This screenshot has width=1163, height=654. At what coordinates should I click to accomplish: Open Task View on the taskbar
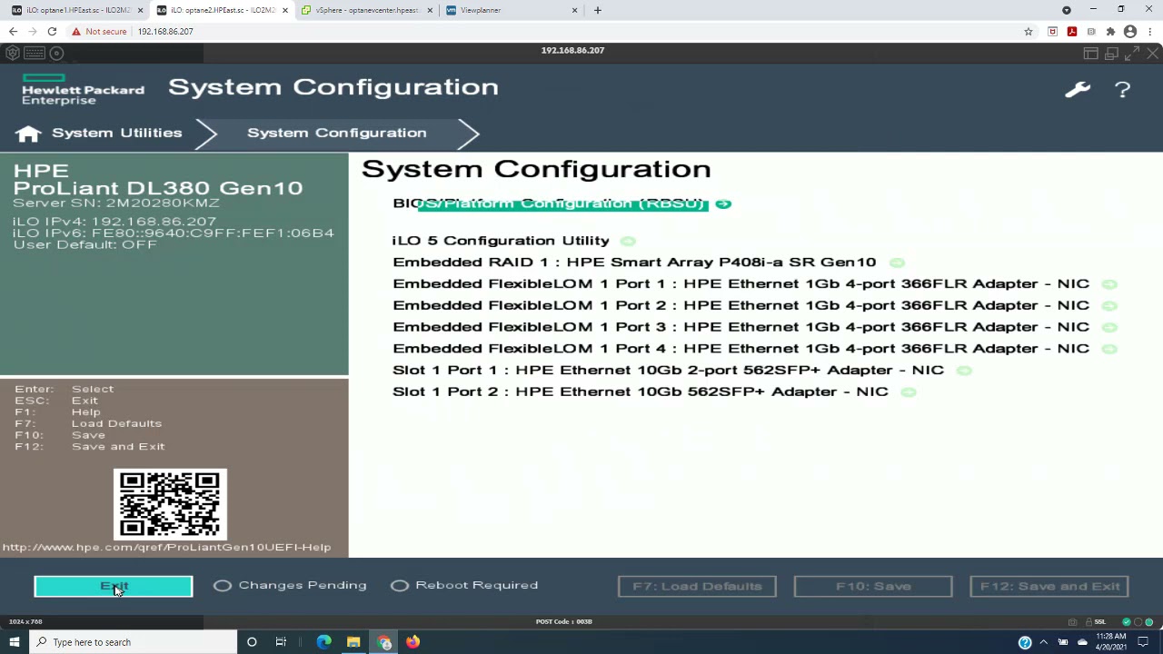[x=281, y=642]
